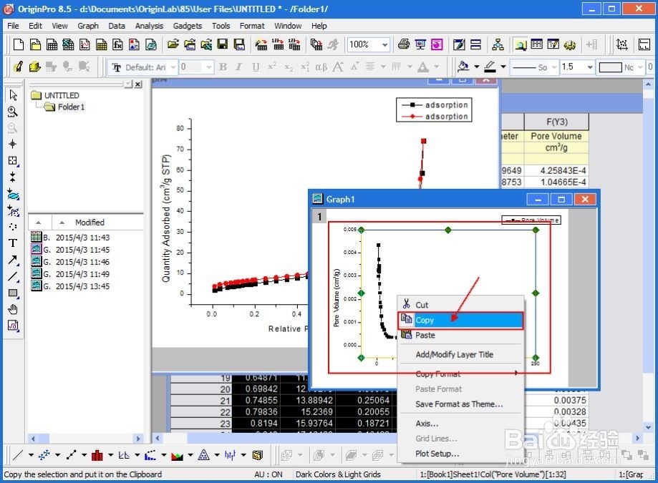This screenshot has width=658, height=483.
Task: Click the Import Multiple ASCII icon
Action: pyautogui.click(x=294, y=44)
